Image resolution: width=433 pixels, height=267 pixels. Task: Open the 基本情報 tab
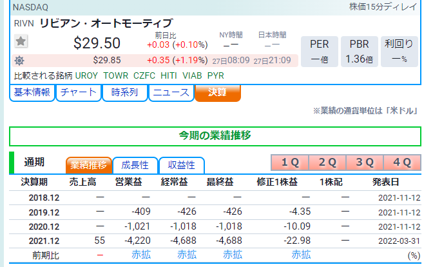[32, 93]
